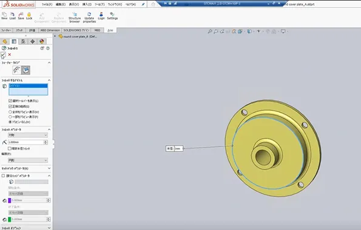Click the purple color swatch
361x230 pixels.
10,200
